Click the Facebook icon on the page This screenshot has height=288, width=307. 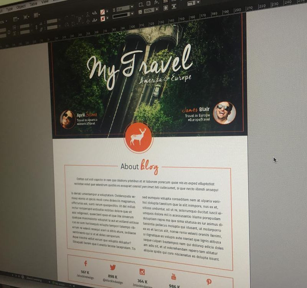click(86, 263)
